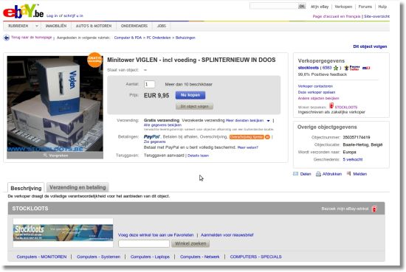Click the Verkopen link at top

point(343,7)
